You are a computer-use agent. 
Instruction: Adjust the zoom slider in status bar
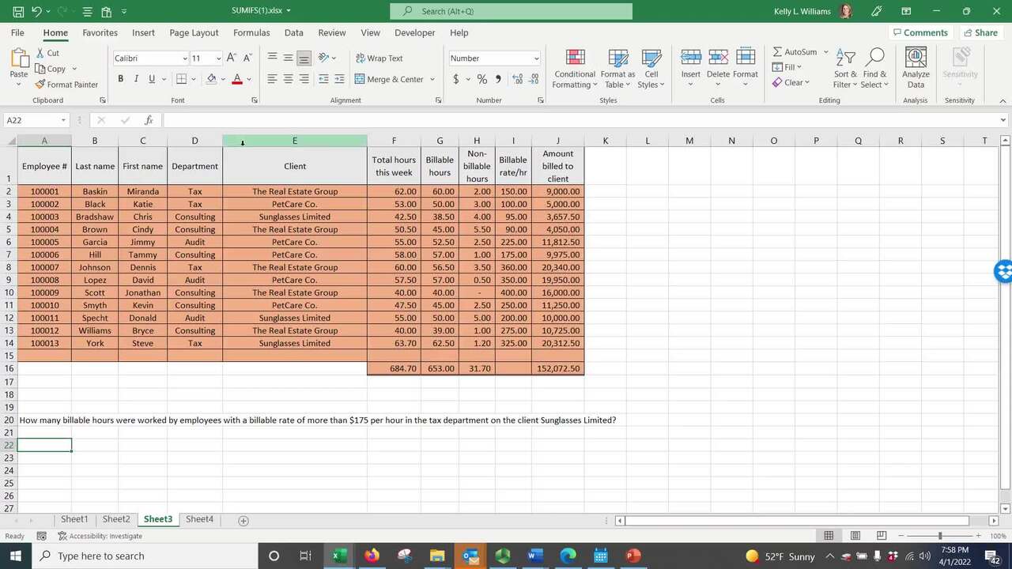coord(940,536)
